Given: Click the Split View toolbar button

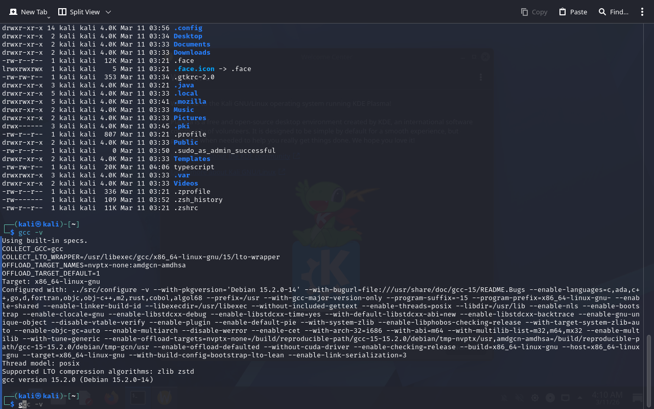Looking at the screenshot, I should tap(79, 12).
